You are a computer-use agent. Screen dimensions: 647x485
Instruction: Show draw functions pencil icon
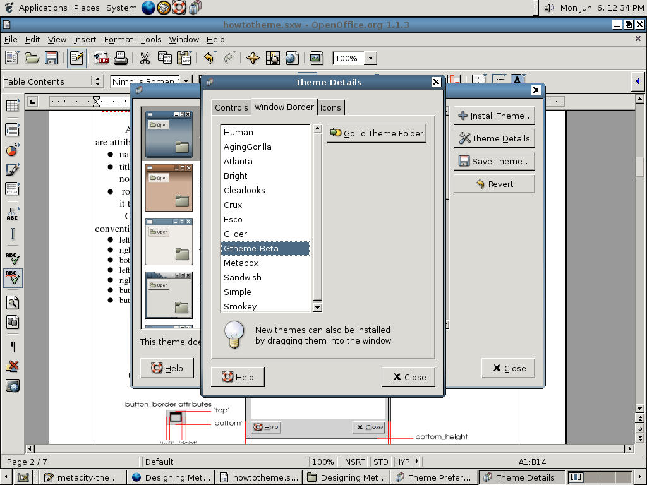[x=13, y=169]
